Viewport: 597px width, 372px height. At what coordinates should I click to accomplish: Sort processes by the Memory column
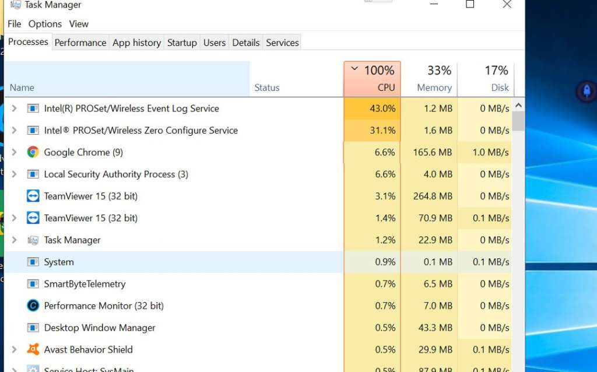click(x=434, y=78)
